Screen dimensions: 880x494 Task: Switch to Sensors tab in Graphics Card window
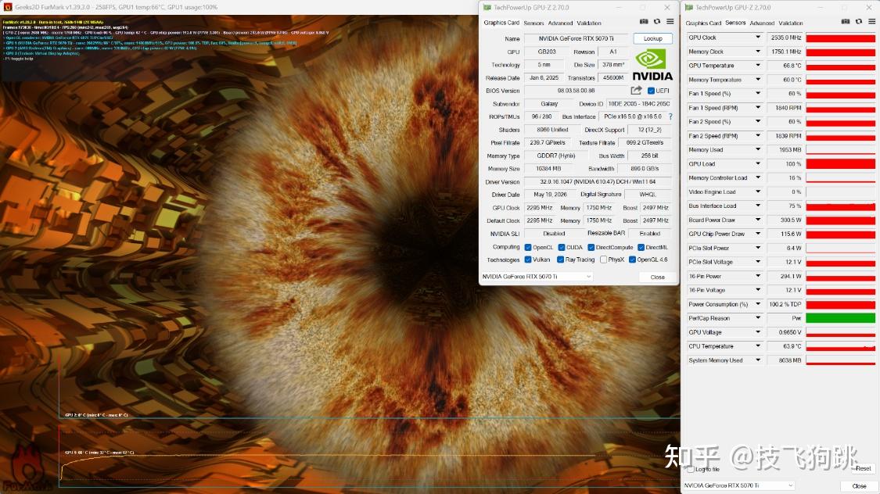533,23
